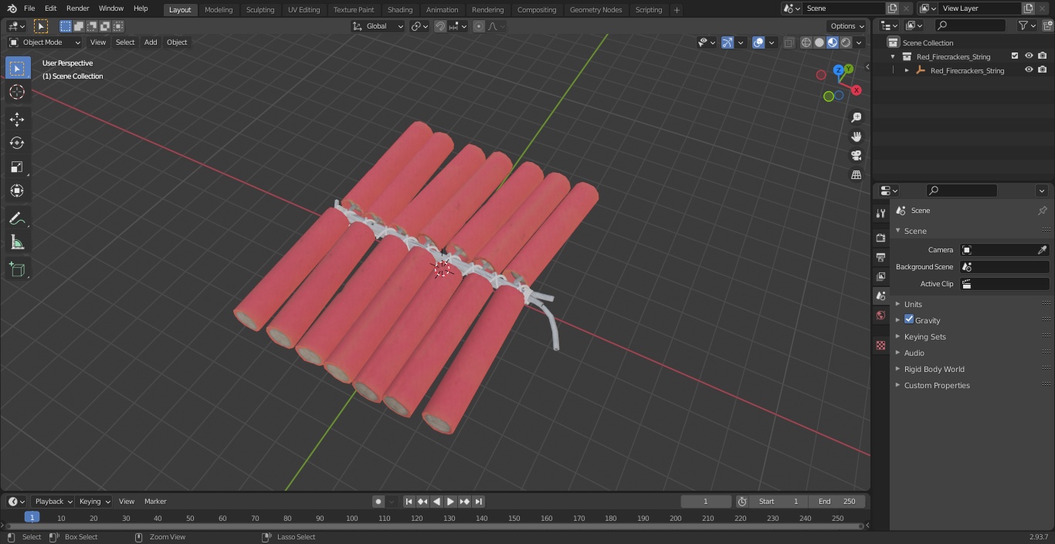1055x544 pixels.
Task: Click the zoom viewport magnifier icon
Action: [856, 117]
